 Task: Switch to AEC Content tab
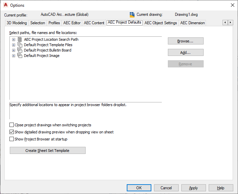click(x=94, y=23)
